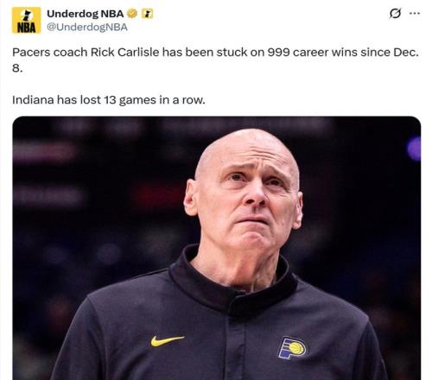Image resolution: width=432 pixels, height=380 pixels.
Task: Open the Rick Carlisle photo
Action: pos(217,248)
